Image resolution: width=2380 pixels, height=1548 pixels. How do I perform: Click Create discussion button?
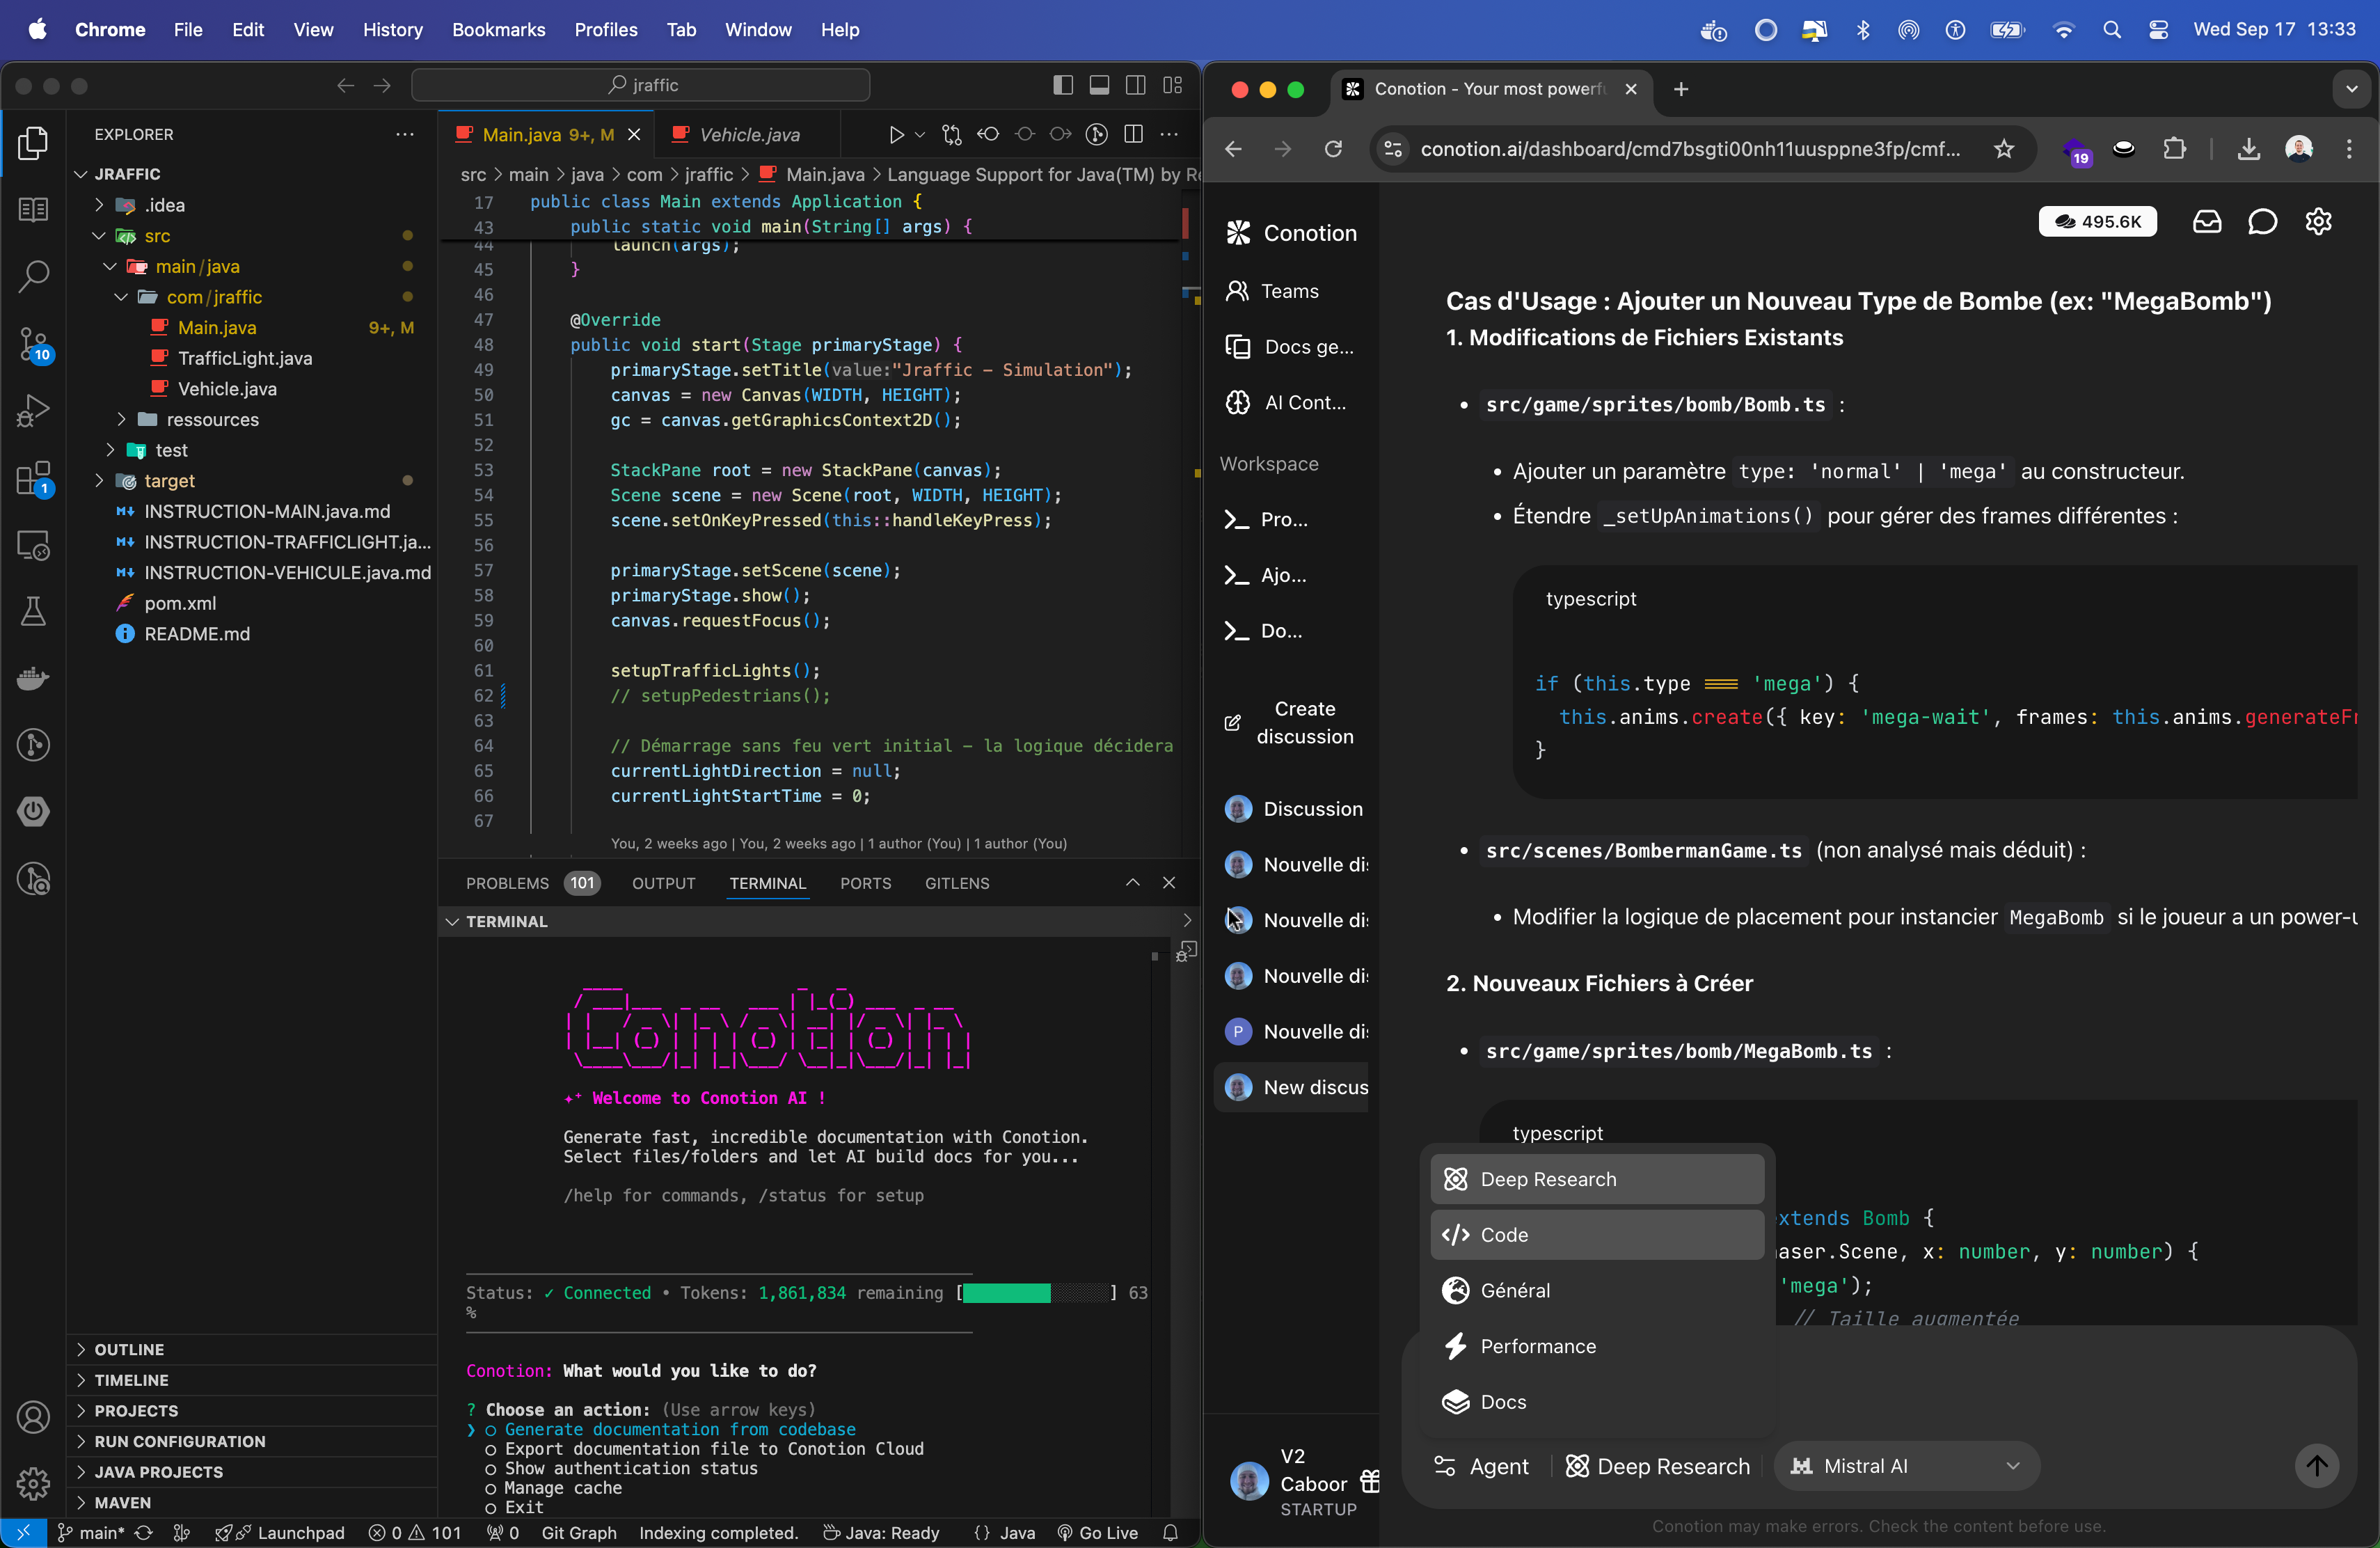(1290, 722)
